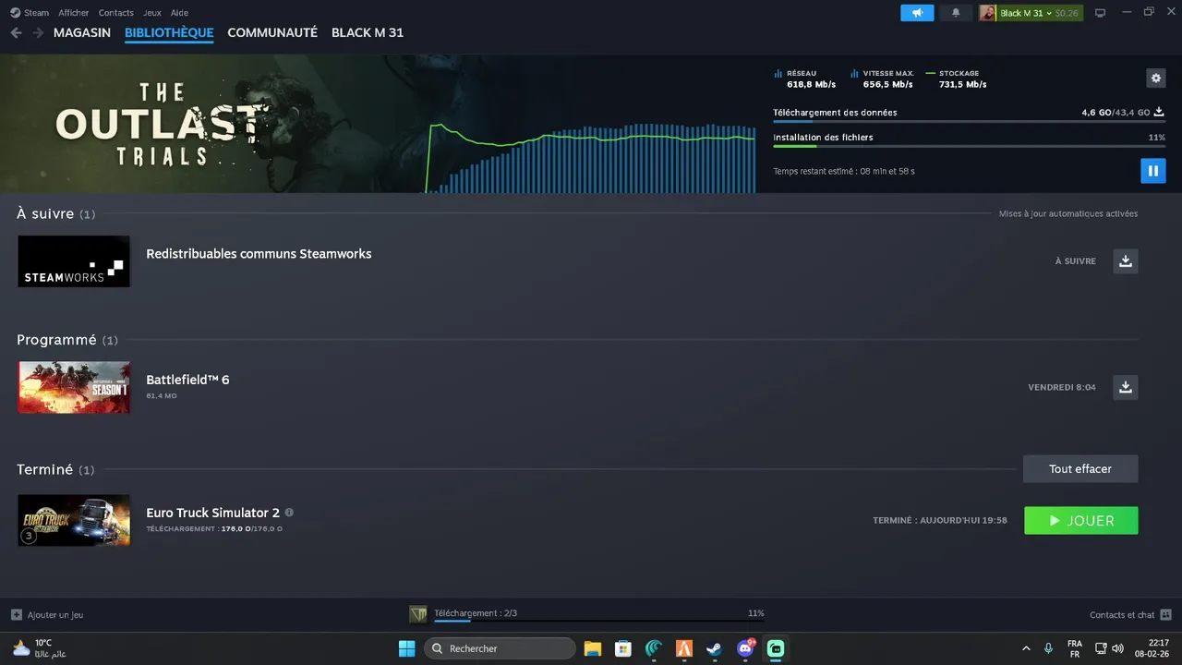Open the BLACK M 31 profile tab
Screen dimensions: 1182x665
point(368,32)
